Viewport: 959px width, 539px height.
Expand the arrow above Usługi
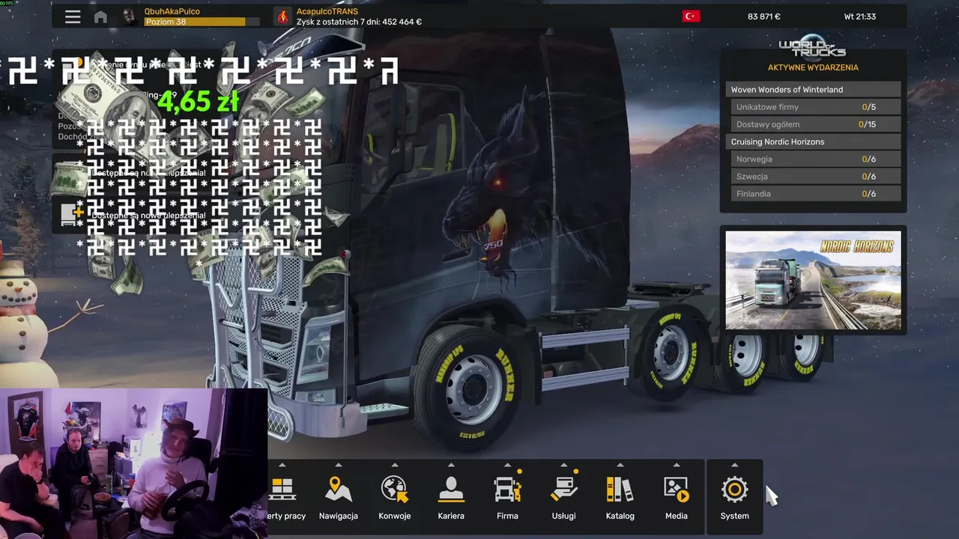(563, 465)
